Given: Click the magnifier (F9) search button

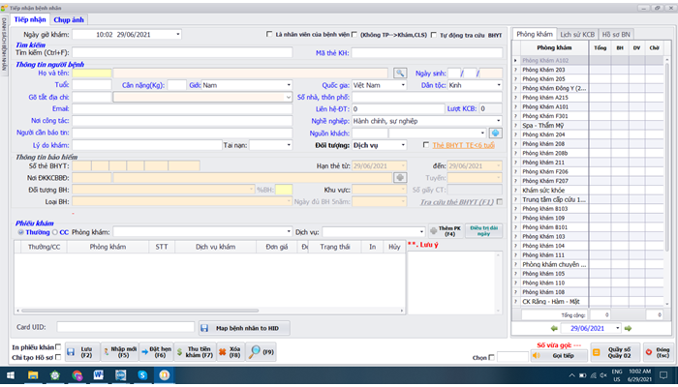Looking at the screenshot, I should [x=262, y=352].
